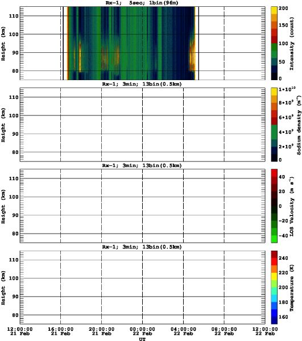Click the Sodium density plot title
The height and width of the screenshot is (341, 302).
click(142, 84)
